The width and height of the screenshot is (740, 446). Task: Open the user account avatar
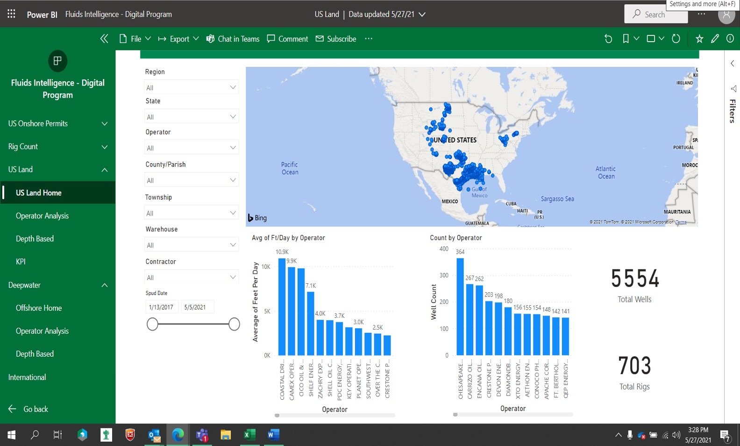click(726, 15)
